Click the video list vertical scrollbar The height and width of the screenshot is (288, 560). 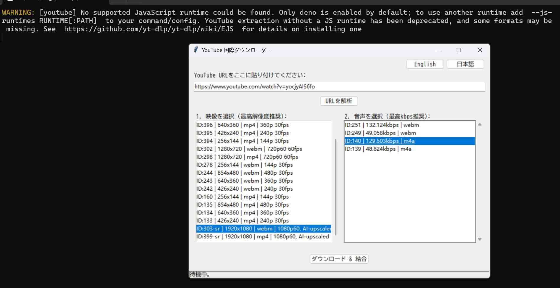[336, 186]
